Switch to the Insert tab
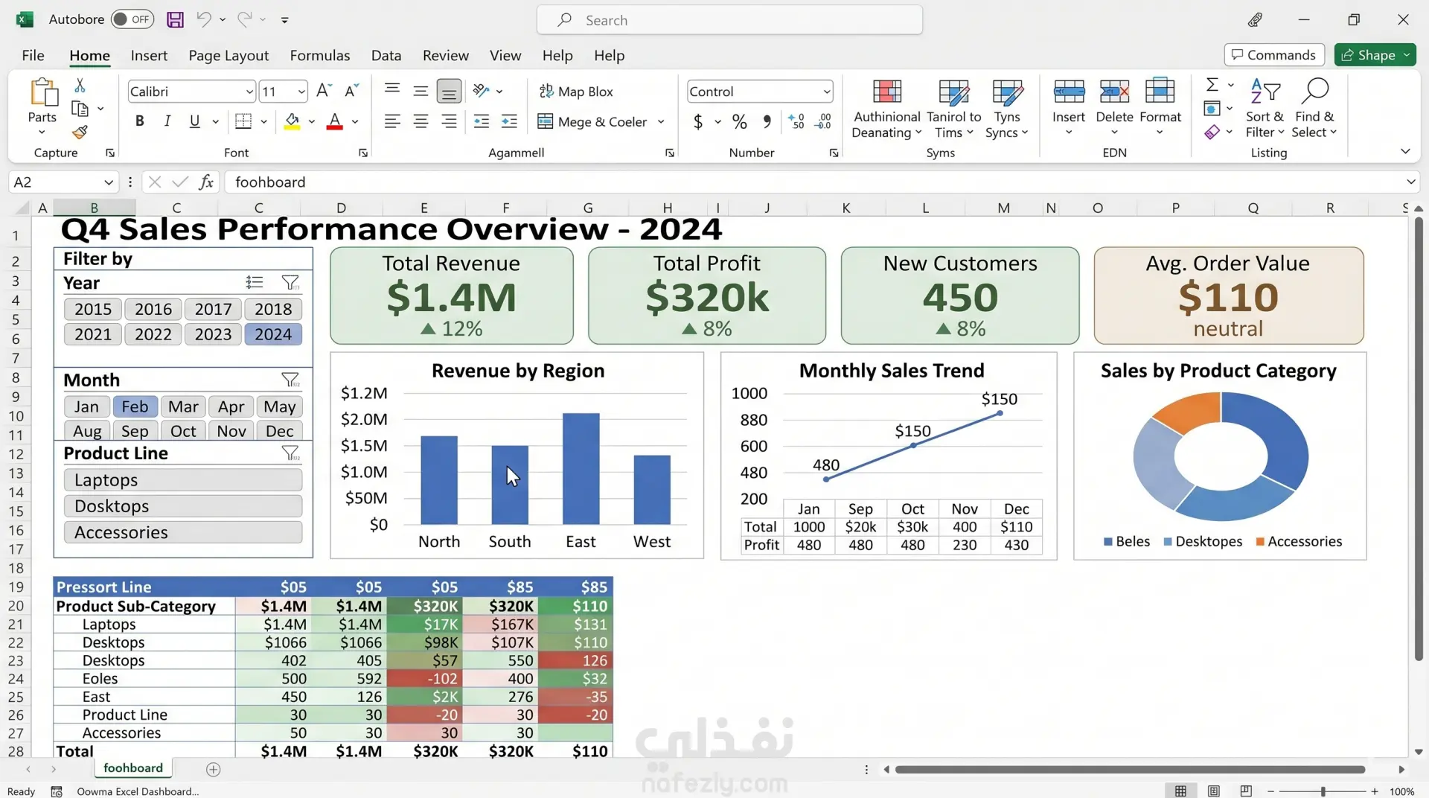1429x798 pixels. 149,56
